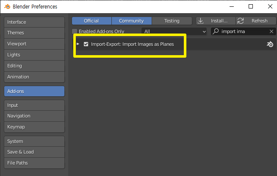Select the Editing section
The width and height of the screenshot is (277, 176).
pos(34,66)
